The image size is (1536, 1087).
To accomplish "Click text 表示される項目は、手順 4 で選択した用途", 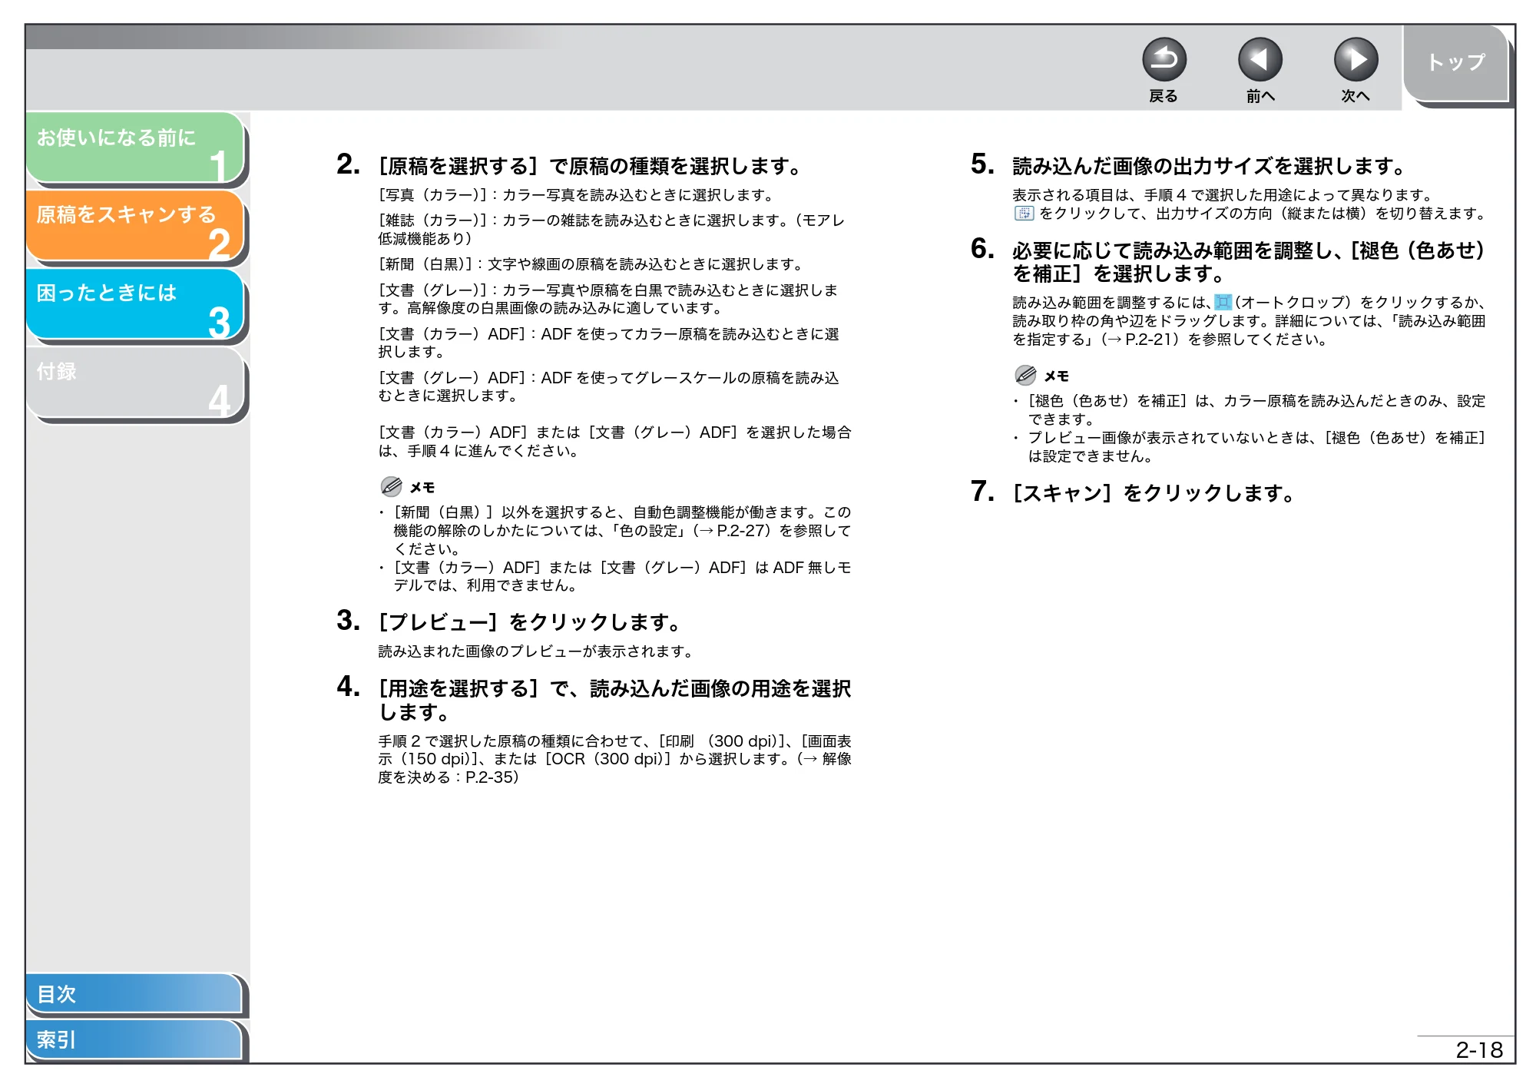I will (1223, 195).
